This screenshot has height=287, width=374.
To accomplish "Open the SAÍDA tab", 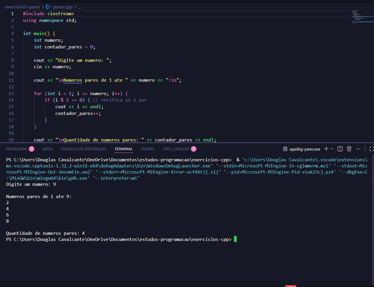I will pyautogui.click(x=47, y=149).
